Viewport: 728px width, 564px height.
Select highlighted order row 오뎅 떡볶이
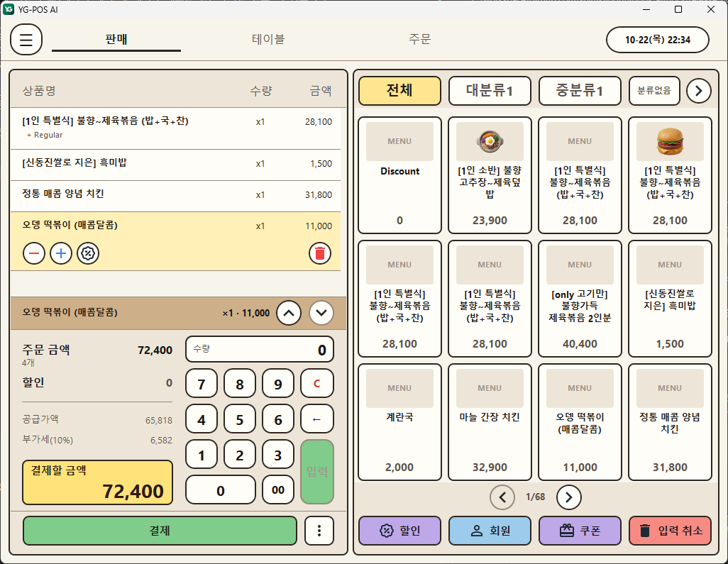point(175,241)
